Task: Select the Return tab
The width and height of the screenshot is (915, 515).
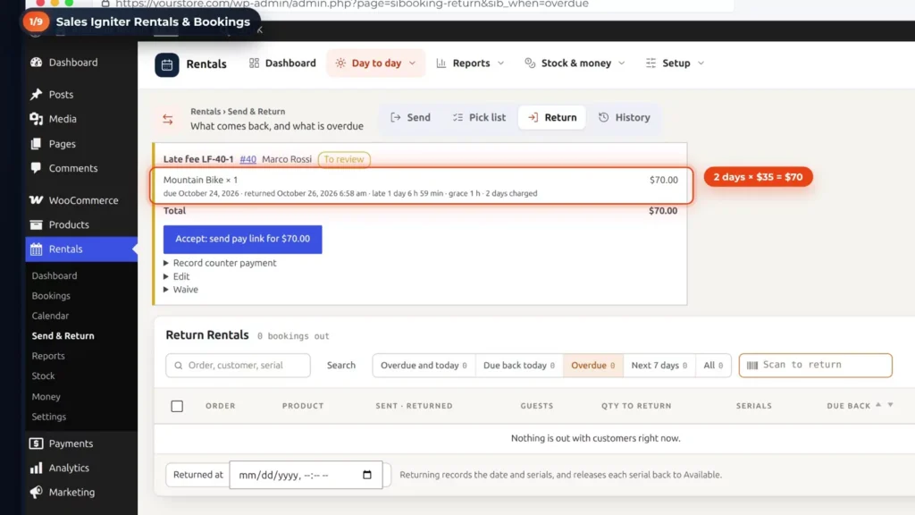Action: 552,117
